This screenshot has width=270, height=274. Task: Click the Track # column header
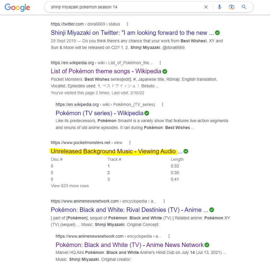(x=114, y=159)
